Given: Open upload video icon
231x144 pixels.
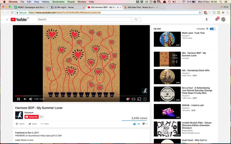Looking at the screenshot, I should 206,19.
